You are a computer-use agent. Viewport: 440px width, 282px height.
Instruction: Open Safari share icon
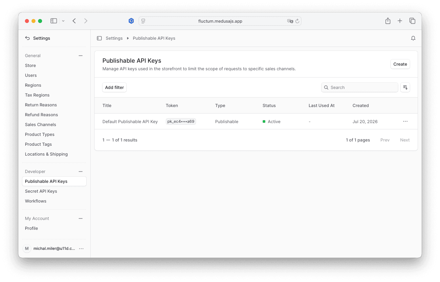point(388,21)
